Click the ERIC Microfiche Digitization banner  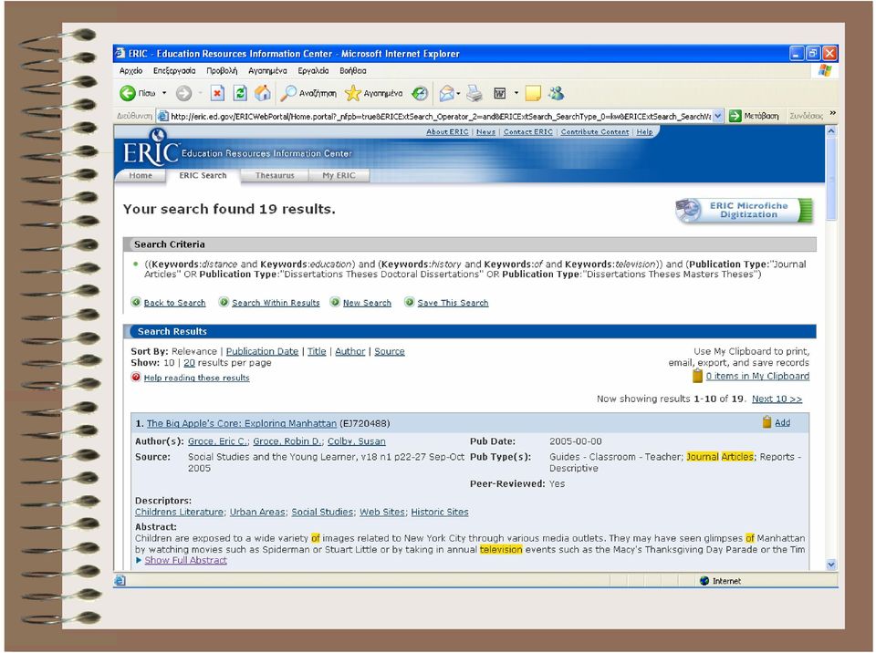744,211
